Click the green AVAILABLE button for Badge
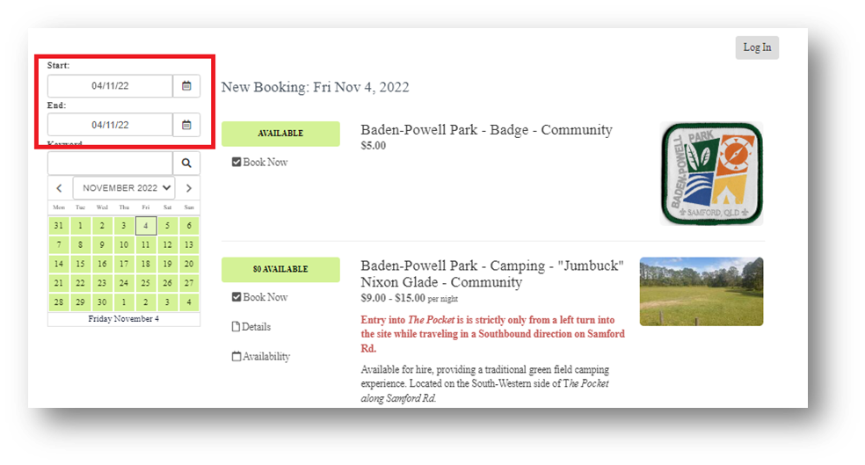This screenshot has height=465, width=865. (280, 134)
